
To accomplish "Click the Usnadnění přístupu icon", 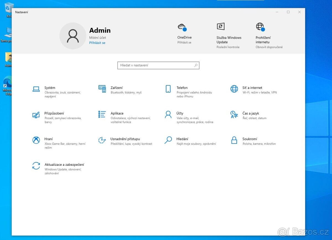I will coord(102,140).
